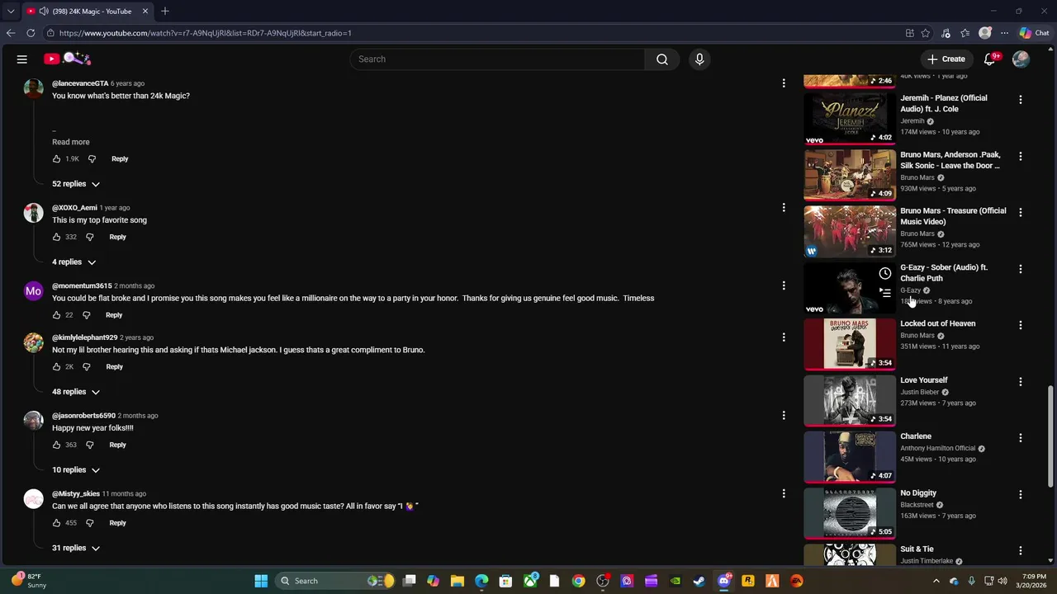This screenshot has height=594, width=1057.
Task: Click the Create button
Action: coord(946,59)
